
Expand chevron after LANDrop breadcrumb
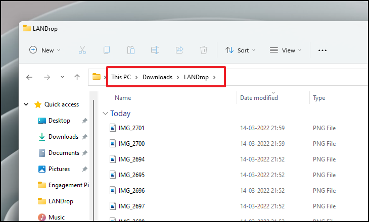pyautogui.click(x=214, y=77)
